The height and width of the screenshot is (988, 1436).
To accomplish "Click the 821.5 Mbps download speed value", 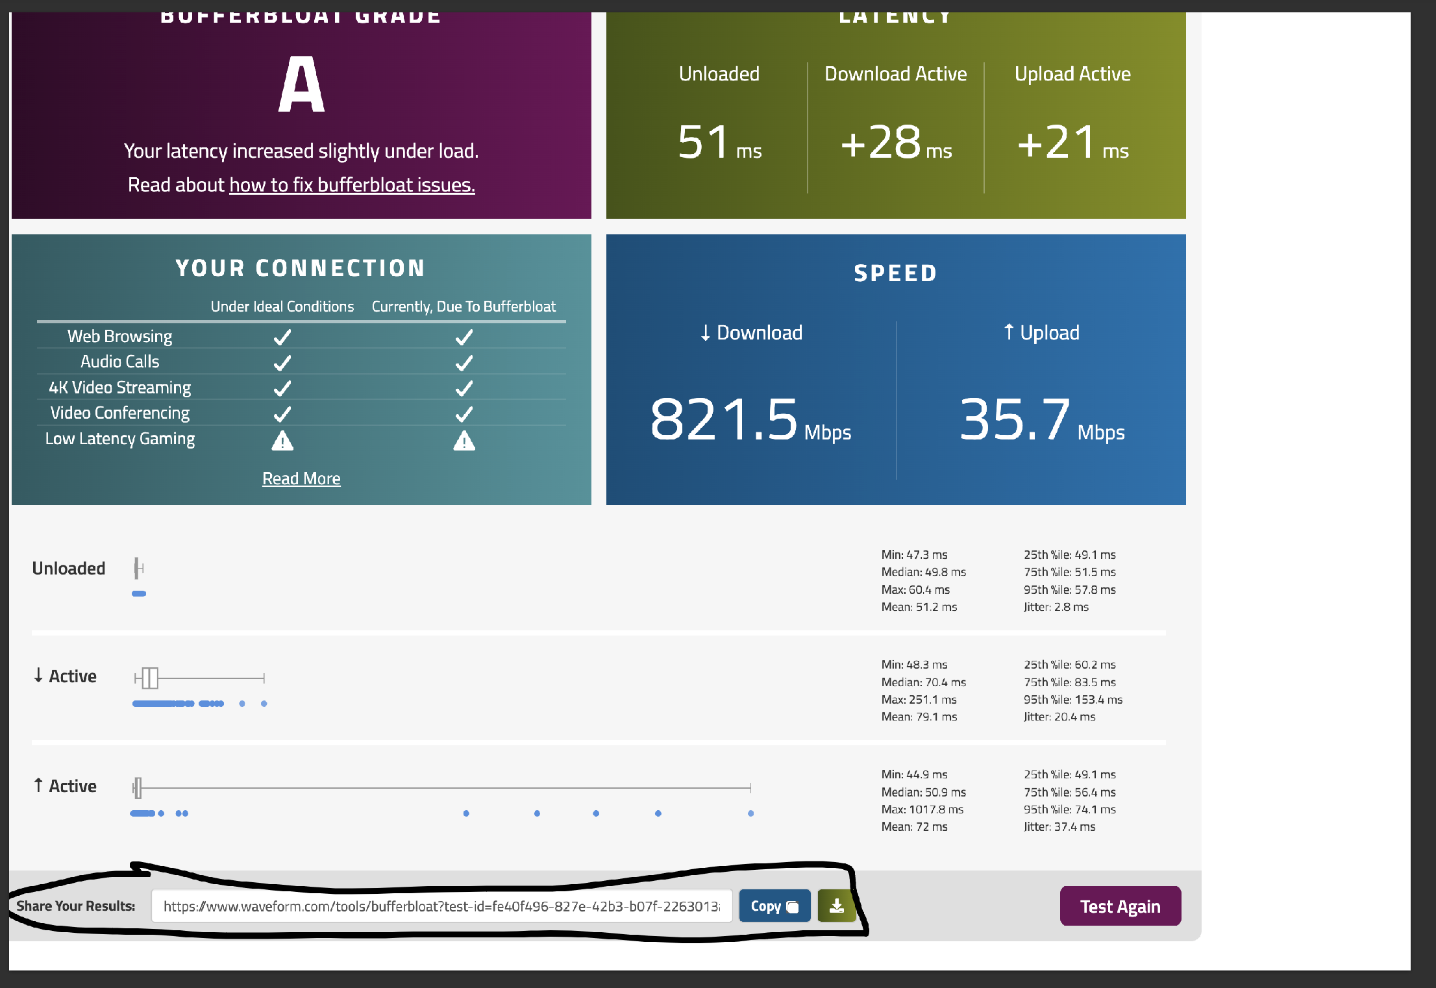I will 750,420.
